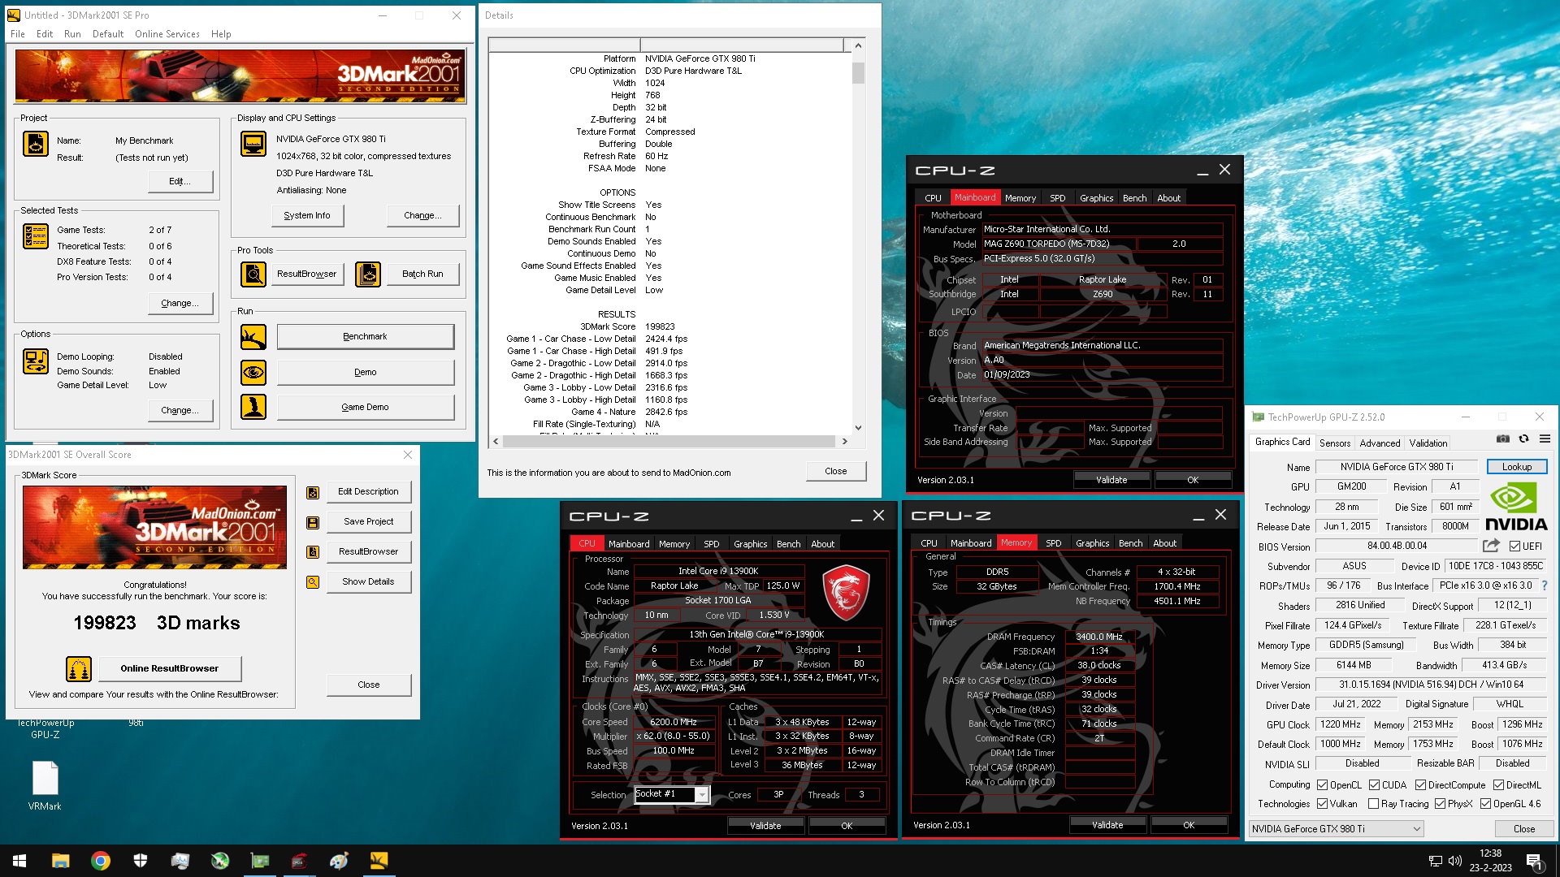1560x877 pixels.
Task: Open the SPD tab in Mainboard CPU-Z window
Action: pos(1057,198)
